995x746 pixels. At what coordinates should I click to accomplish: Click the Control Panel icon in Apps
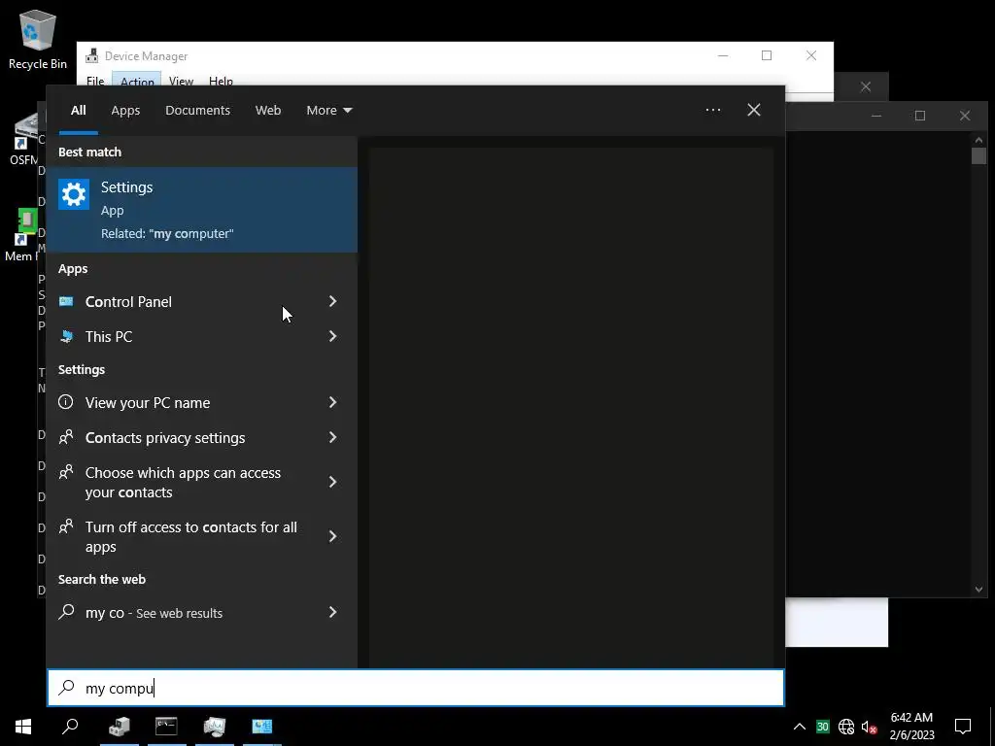coord(66,301)
